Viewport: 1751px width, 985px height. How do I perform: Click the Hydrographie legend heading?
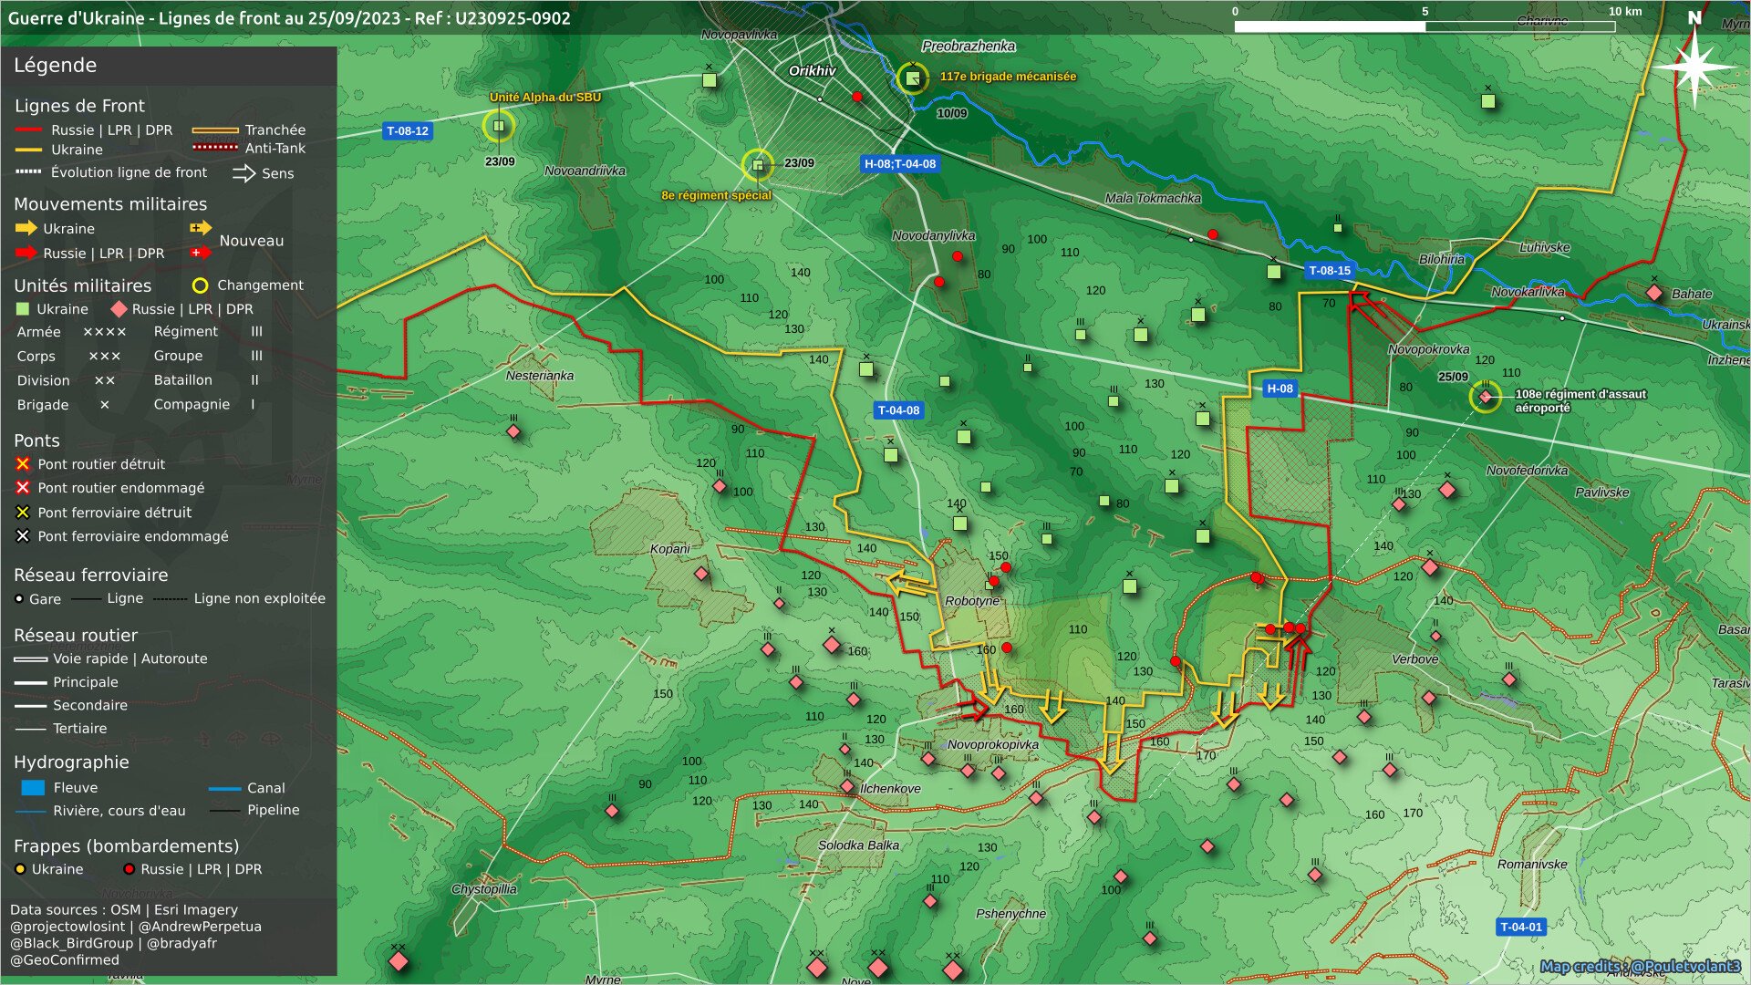[71, 762]
